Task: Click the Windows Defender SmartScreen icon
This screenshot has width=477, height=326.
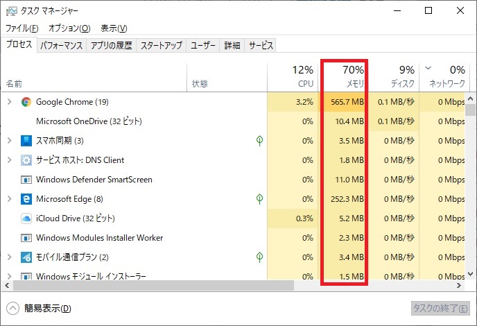Action: click(26, 180)
